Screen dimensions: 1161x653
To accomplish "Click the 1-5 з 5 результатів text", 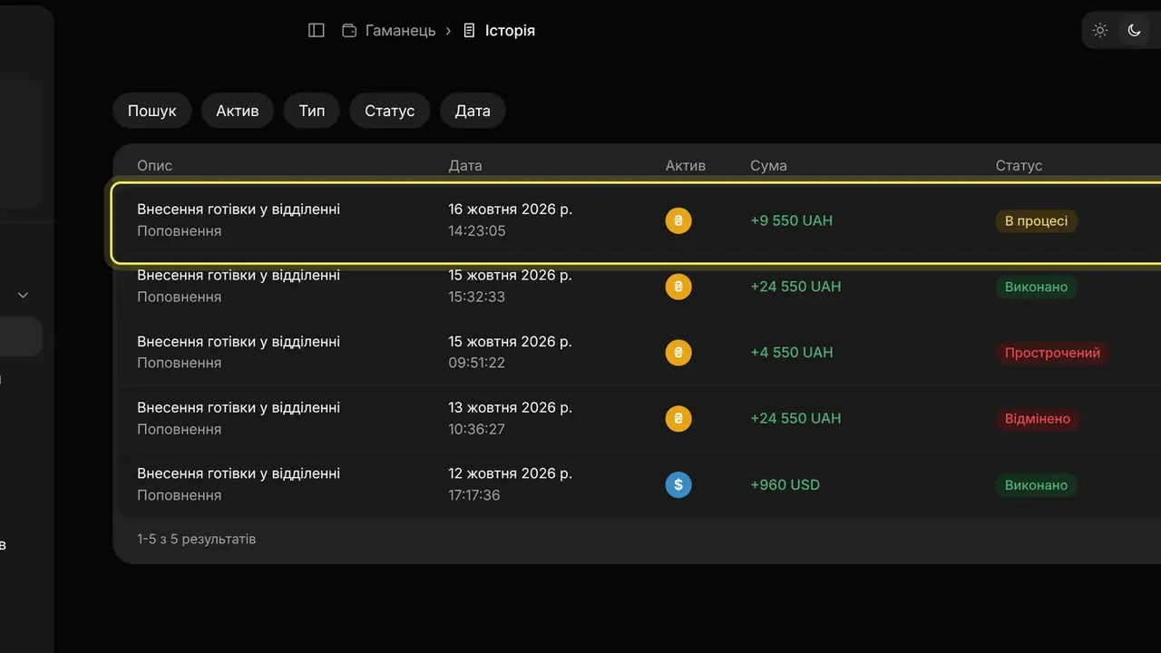I will [x=197, y=539].
